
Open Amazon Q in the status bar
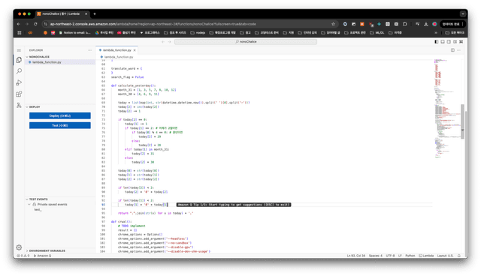[x=43, y=256]
